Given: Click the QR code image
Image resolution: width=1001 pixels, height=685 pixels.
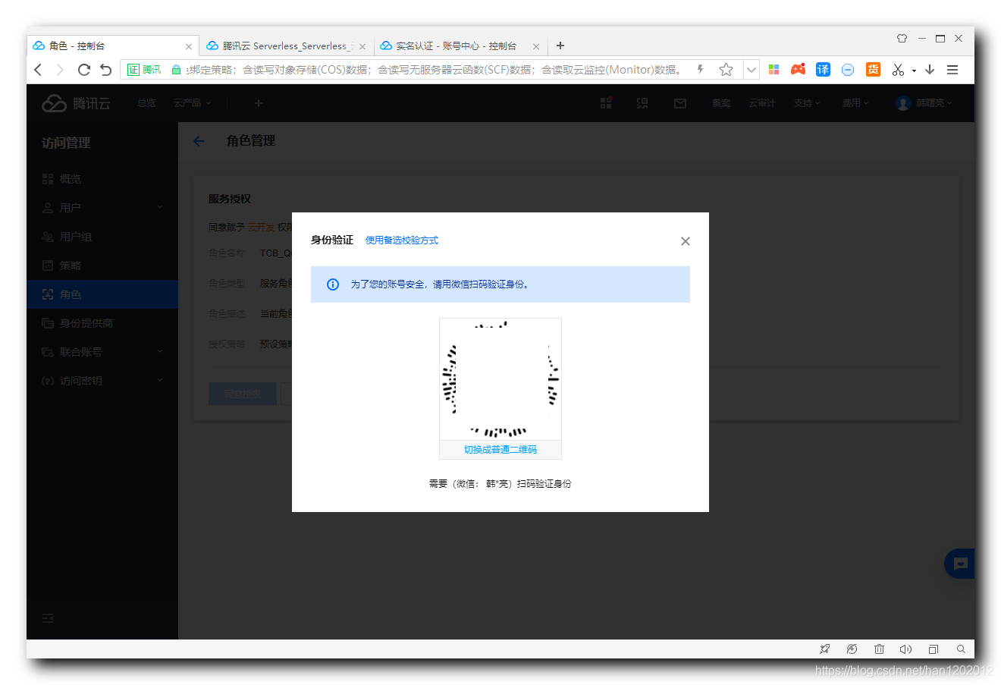Looking at the screenshot, I should [500, 379].
